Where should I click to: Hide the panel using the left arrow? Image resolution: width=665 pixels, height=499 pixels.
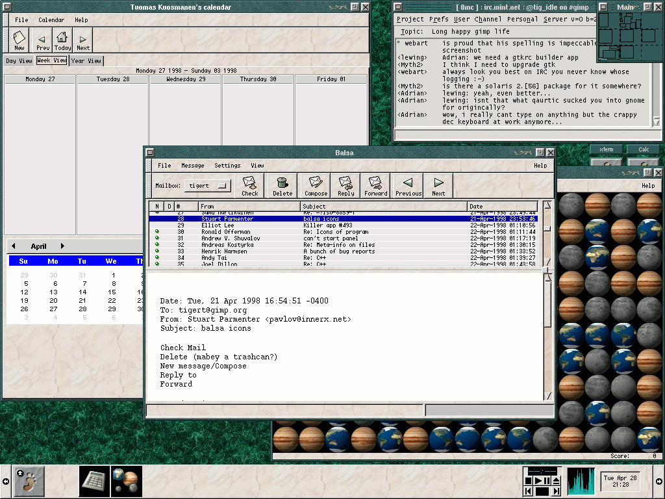click(5, 481)
